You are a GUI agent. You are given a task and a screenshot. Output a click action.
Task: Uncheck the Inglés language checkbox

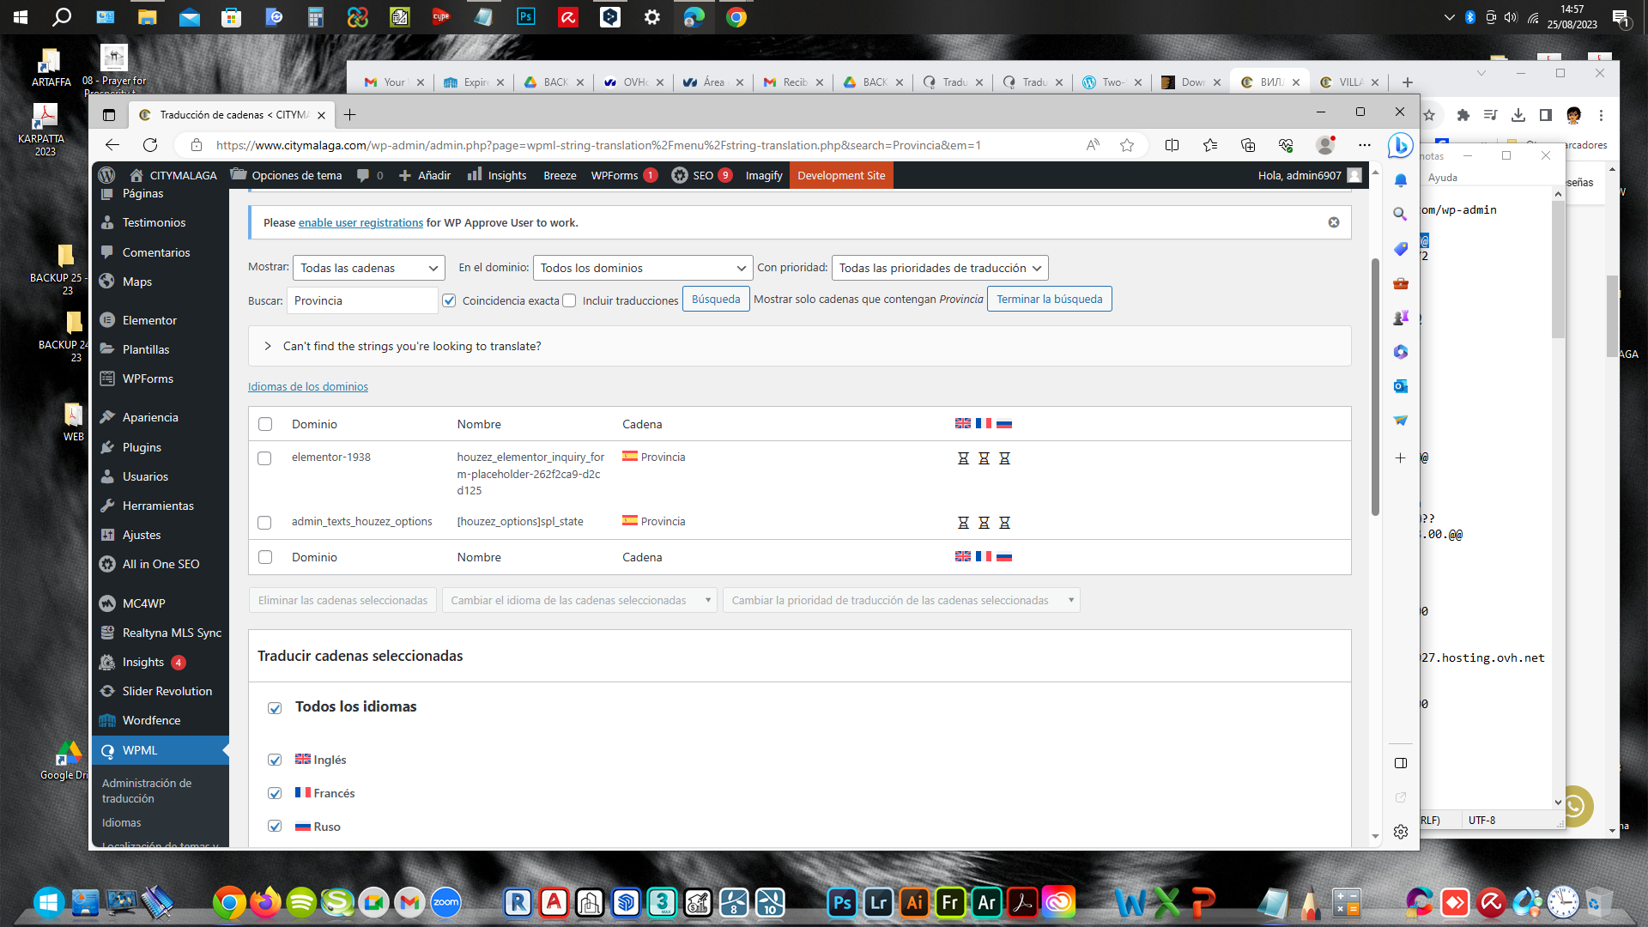(x=275, y=760)
